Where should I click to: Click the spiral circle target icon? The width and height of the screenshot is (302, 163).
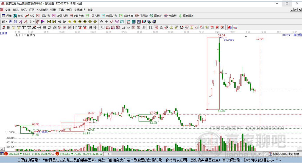click(60, 27)
